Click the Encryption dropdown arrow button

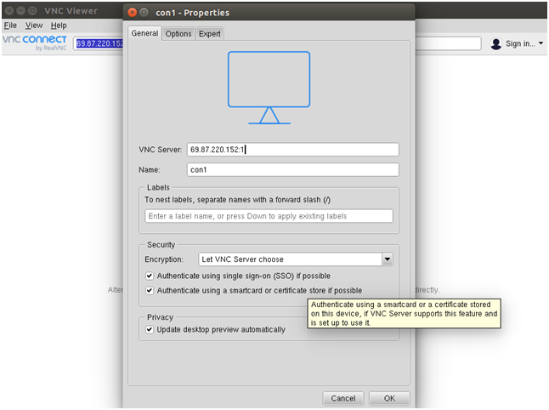click(x=388, y=259)
